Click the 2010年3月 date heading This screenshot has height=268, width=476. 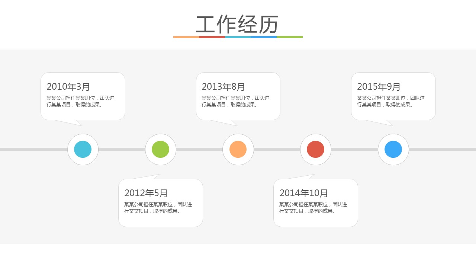click(x=68, y=87)
